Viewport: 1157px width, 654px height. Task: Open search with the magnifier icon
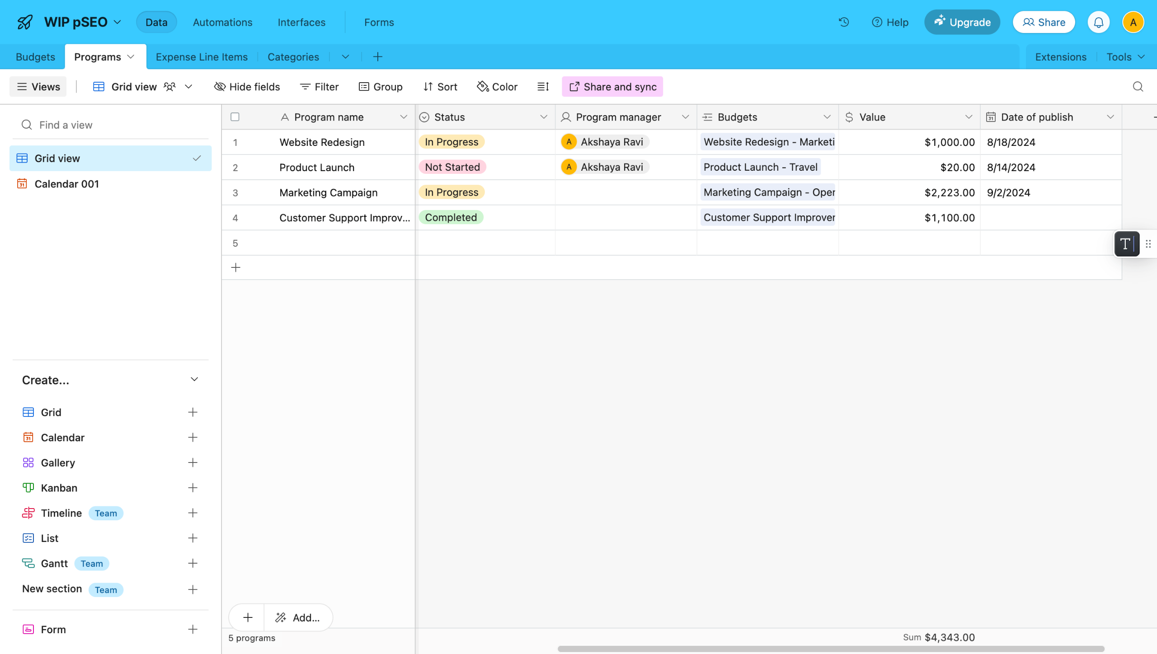(1138, 87)
